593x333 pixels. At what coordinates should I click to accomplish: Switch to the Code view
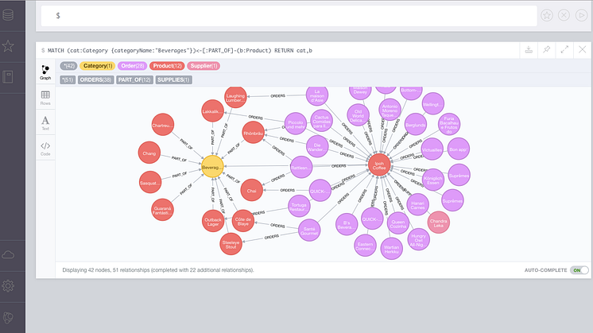(45, 148)
